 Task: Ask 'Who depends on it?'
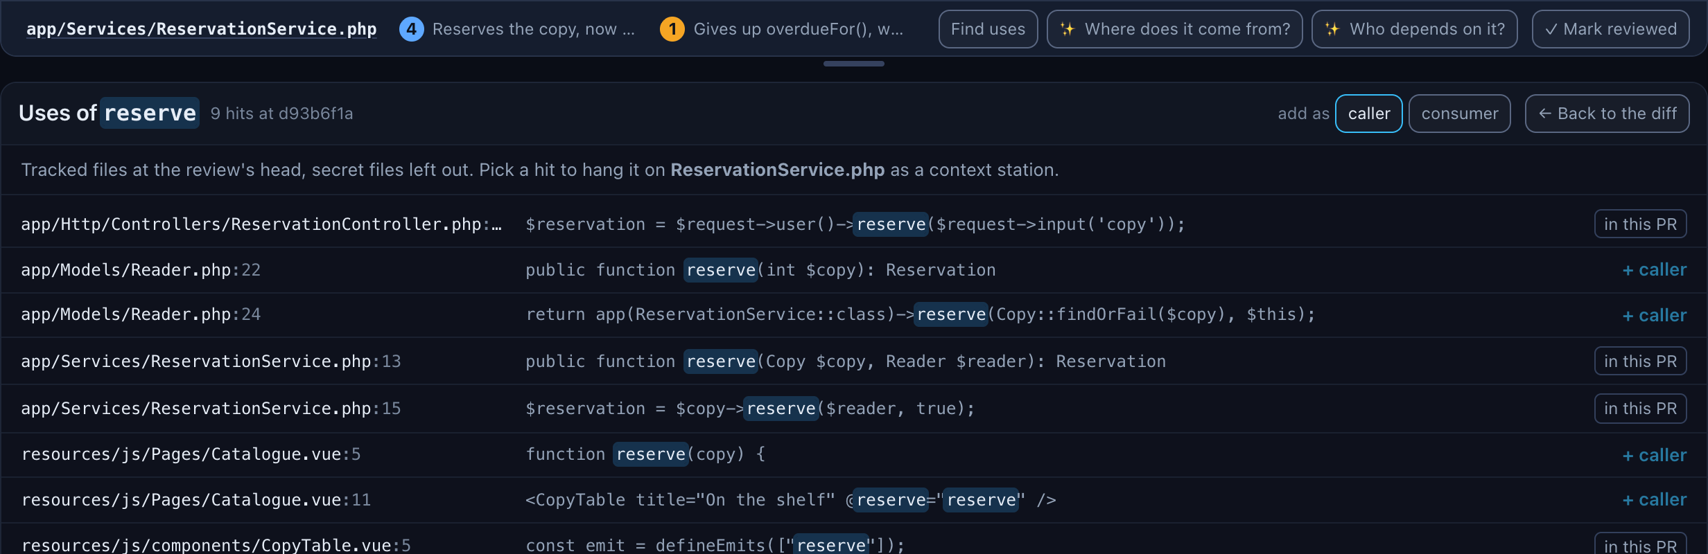tap(1415, 29)
